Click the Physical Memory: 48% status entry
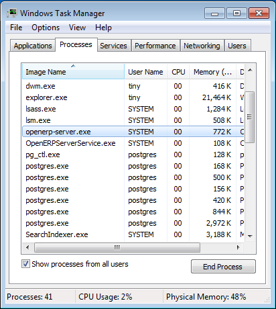Image resolution: width=276 pixels, height=309 pixels. pyautogui.click(x=206, y=297)
